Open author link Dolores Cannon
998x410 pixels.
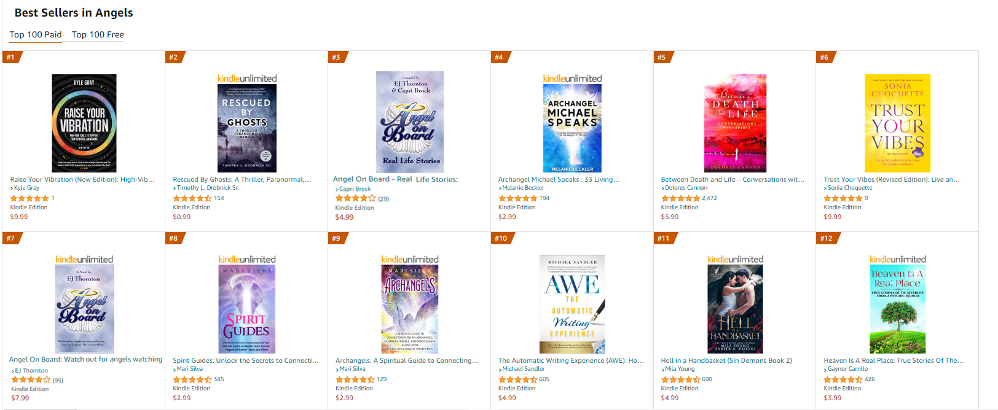(x=686, y=188)
